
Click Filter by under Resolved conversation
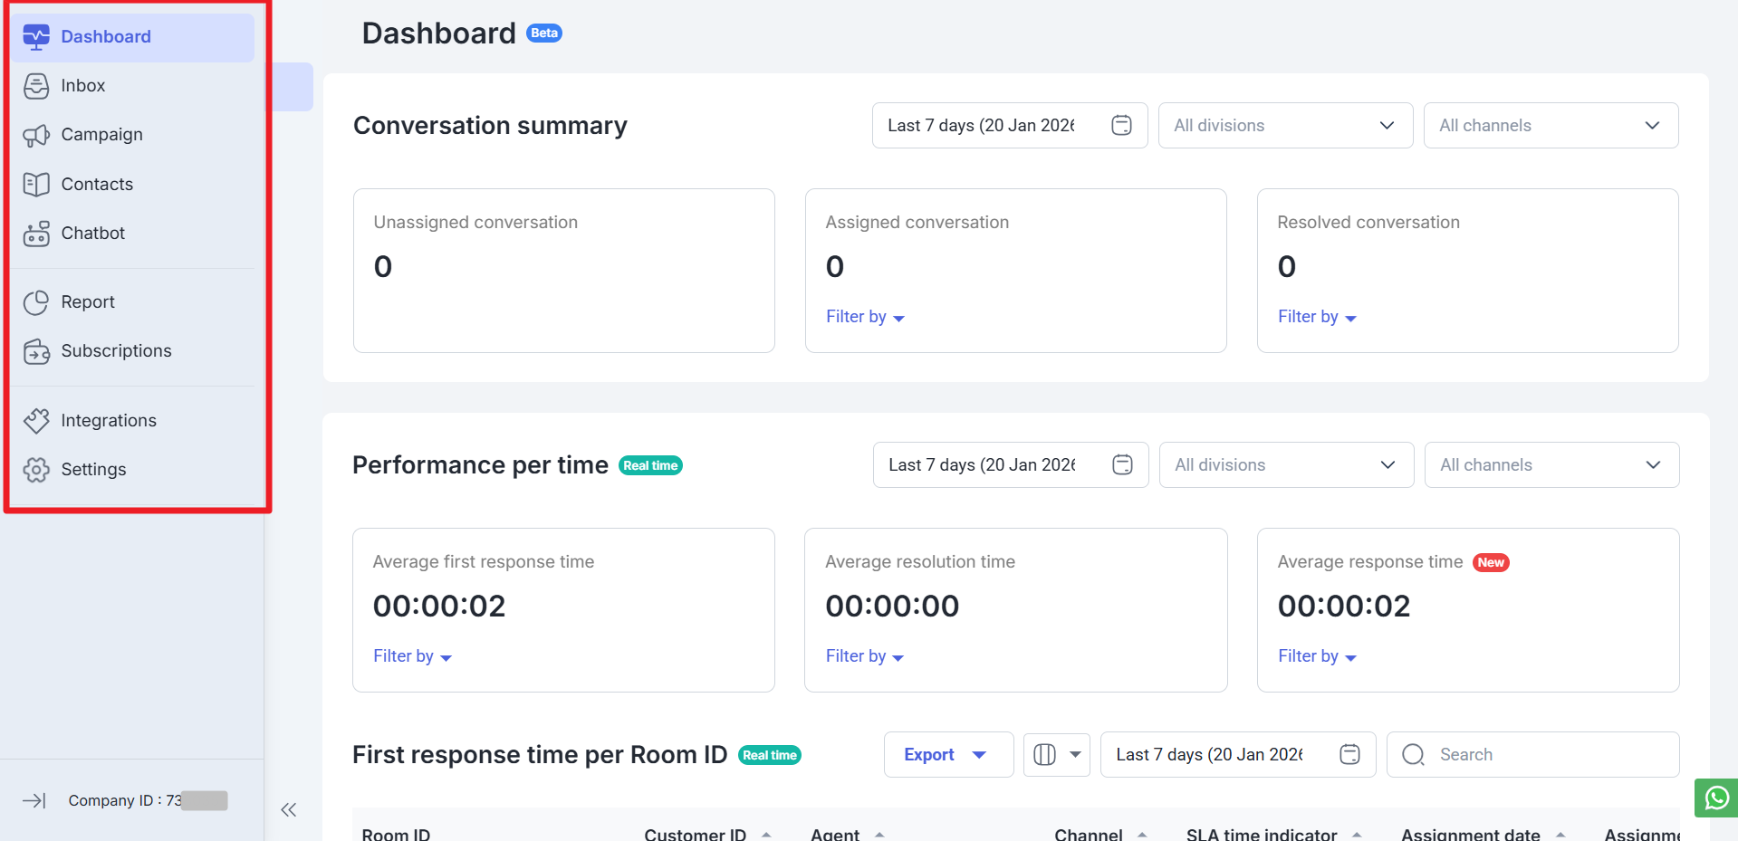point(1317,317)
